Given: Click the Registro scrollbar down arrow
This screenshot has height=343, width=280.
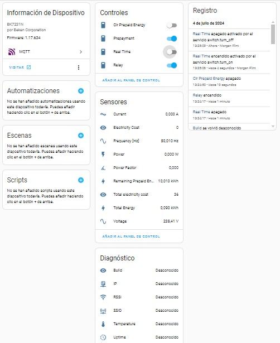Looking at the screenshot, I should coord(273,126).
